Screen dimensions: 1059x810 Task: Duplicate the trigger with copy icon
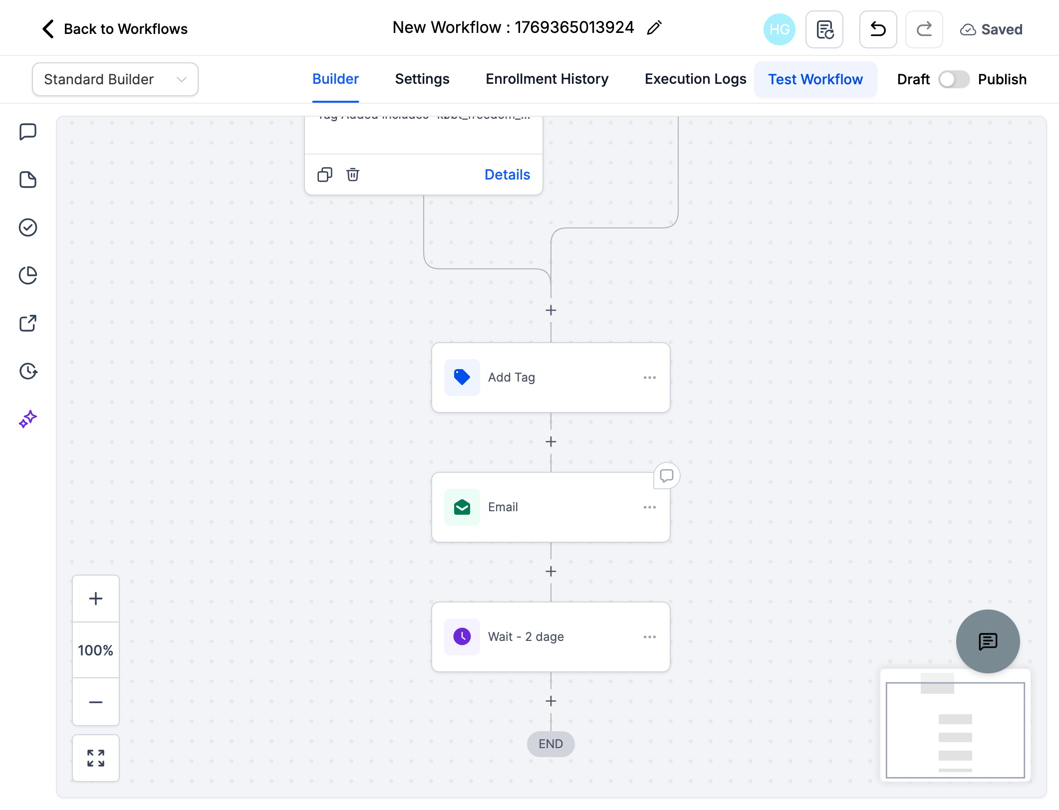[x=325, y=175]
